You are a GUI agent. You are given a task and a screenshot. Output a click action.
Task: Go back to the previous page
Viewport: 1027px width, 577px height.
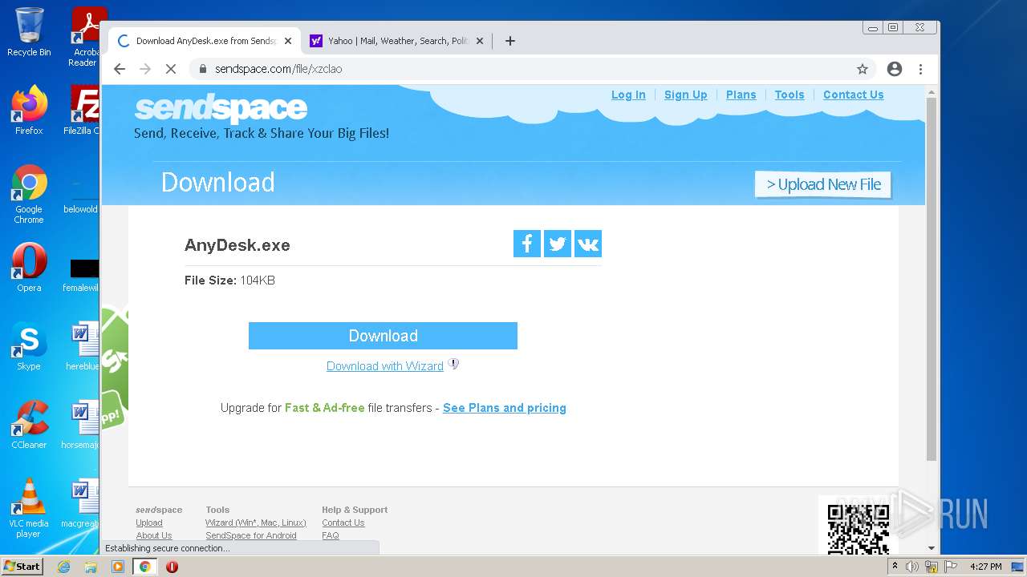point(120,69)
